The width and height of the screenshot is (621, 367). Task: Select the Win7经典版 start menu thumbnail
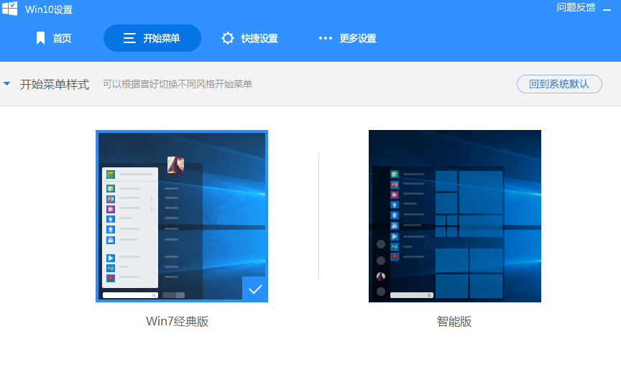(x=182, y=216)
